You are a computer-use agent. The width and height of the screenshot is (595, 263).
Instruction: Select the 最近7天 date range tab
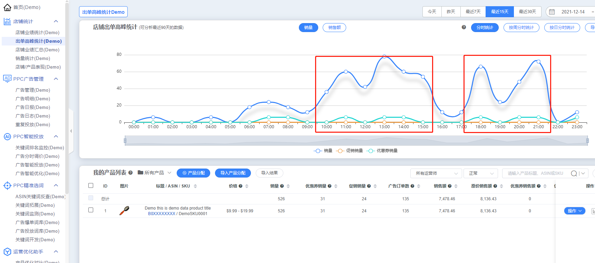pyautogui.click(x=473, y=12)
